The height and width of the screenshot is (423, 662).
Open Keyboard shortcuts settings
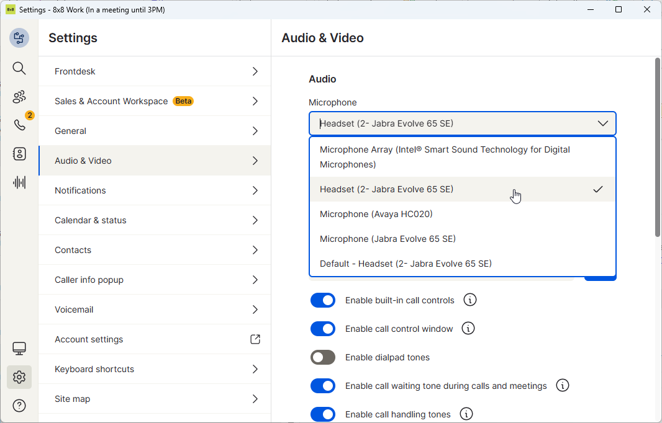tap(155, 369)
